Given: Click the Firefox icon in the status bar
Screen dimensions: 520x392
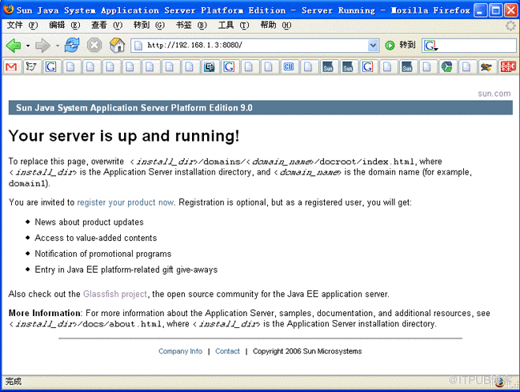Looking at the screenshot, I should tap(500, 382).
